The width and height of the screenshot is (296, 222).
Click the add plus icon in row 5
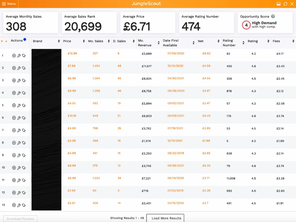tap(14, 105)
